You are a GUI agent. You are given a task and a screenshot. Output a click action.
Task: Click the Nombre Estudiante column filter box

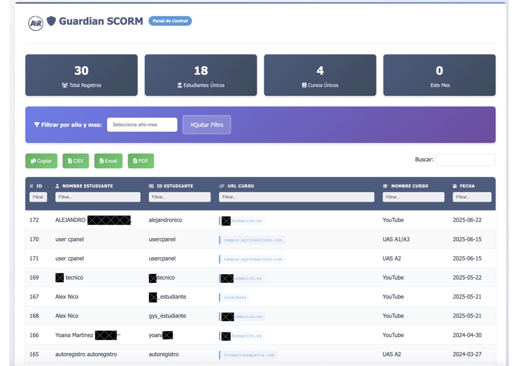click(97, 197)
